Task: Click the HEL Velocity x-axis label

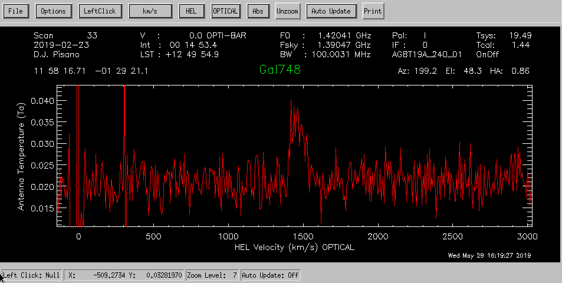Action: coord(293,247)
